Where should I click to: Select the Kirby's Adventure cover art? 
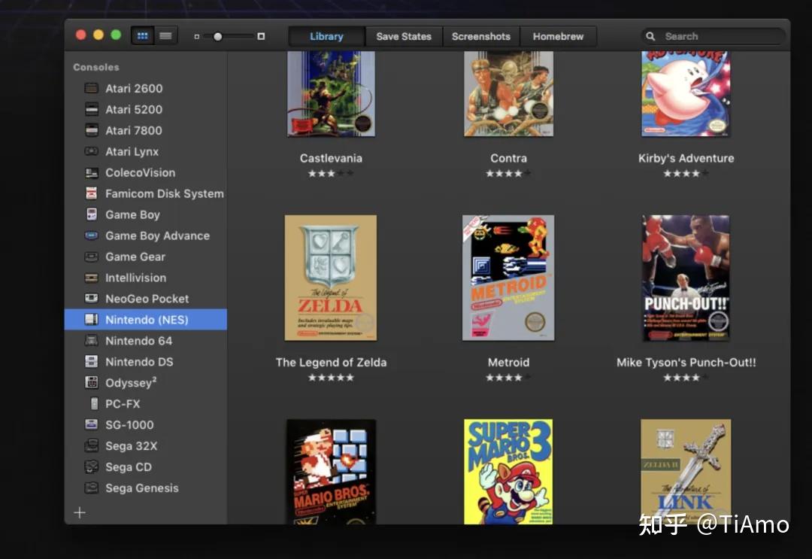(686, 94)
